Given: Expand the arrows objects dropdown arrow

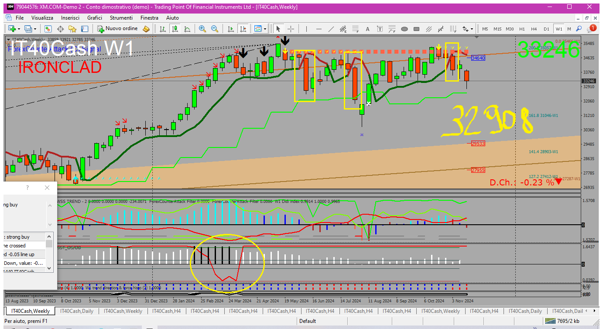Looking at the screenshot, I should 472,29.
